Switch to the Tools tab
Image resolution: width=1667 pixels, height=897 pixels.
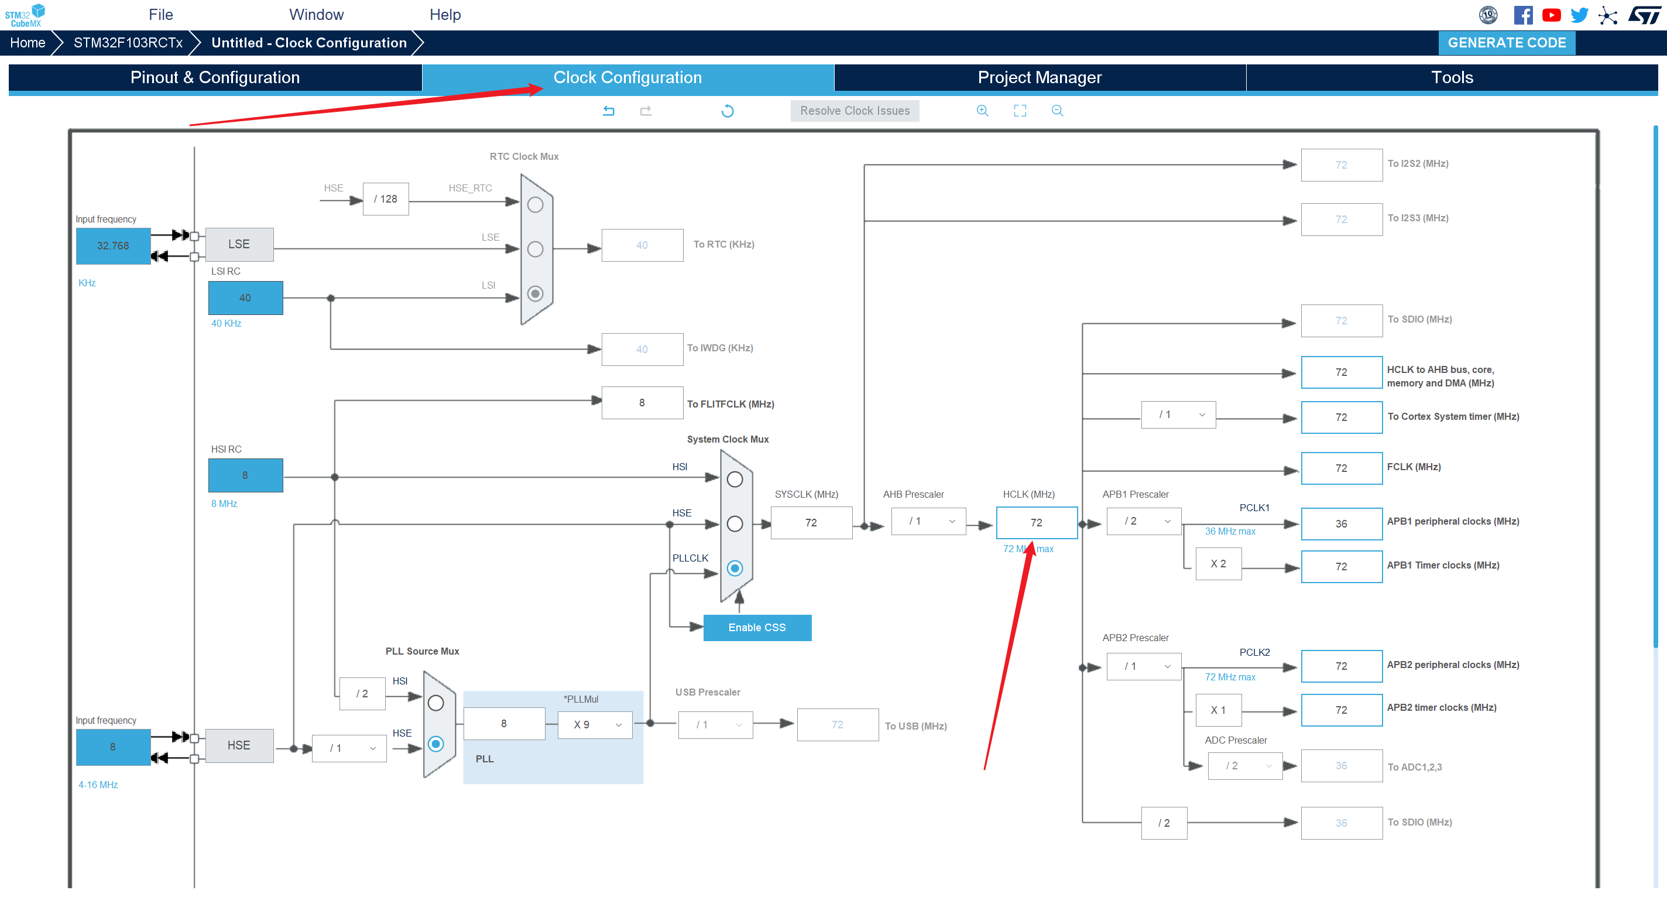point(1452,78)
